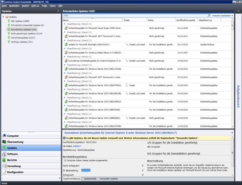Click the blue info icon in yellow banner
The height and width of the screenshot is (185, 242).
click(x=64, y=138)
